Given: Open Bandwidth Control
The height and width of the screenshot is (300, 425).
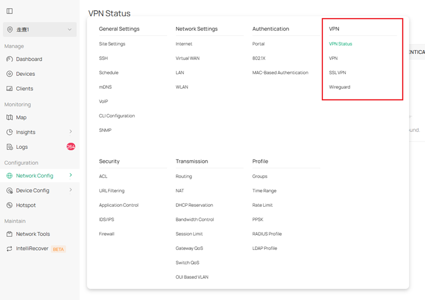Looking at the screenshot, I should point(195,220).
